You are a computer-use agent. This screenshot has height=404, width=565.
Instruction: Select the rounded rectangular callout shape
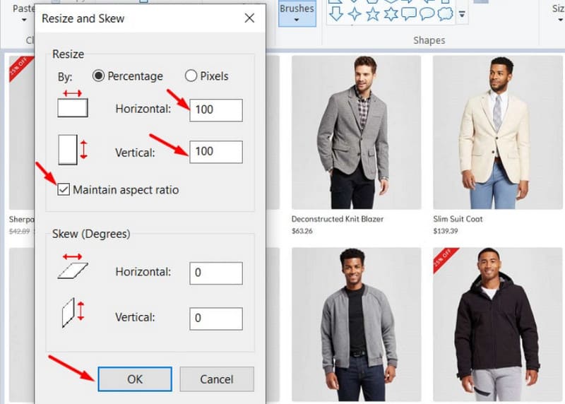[409, 13]
